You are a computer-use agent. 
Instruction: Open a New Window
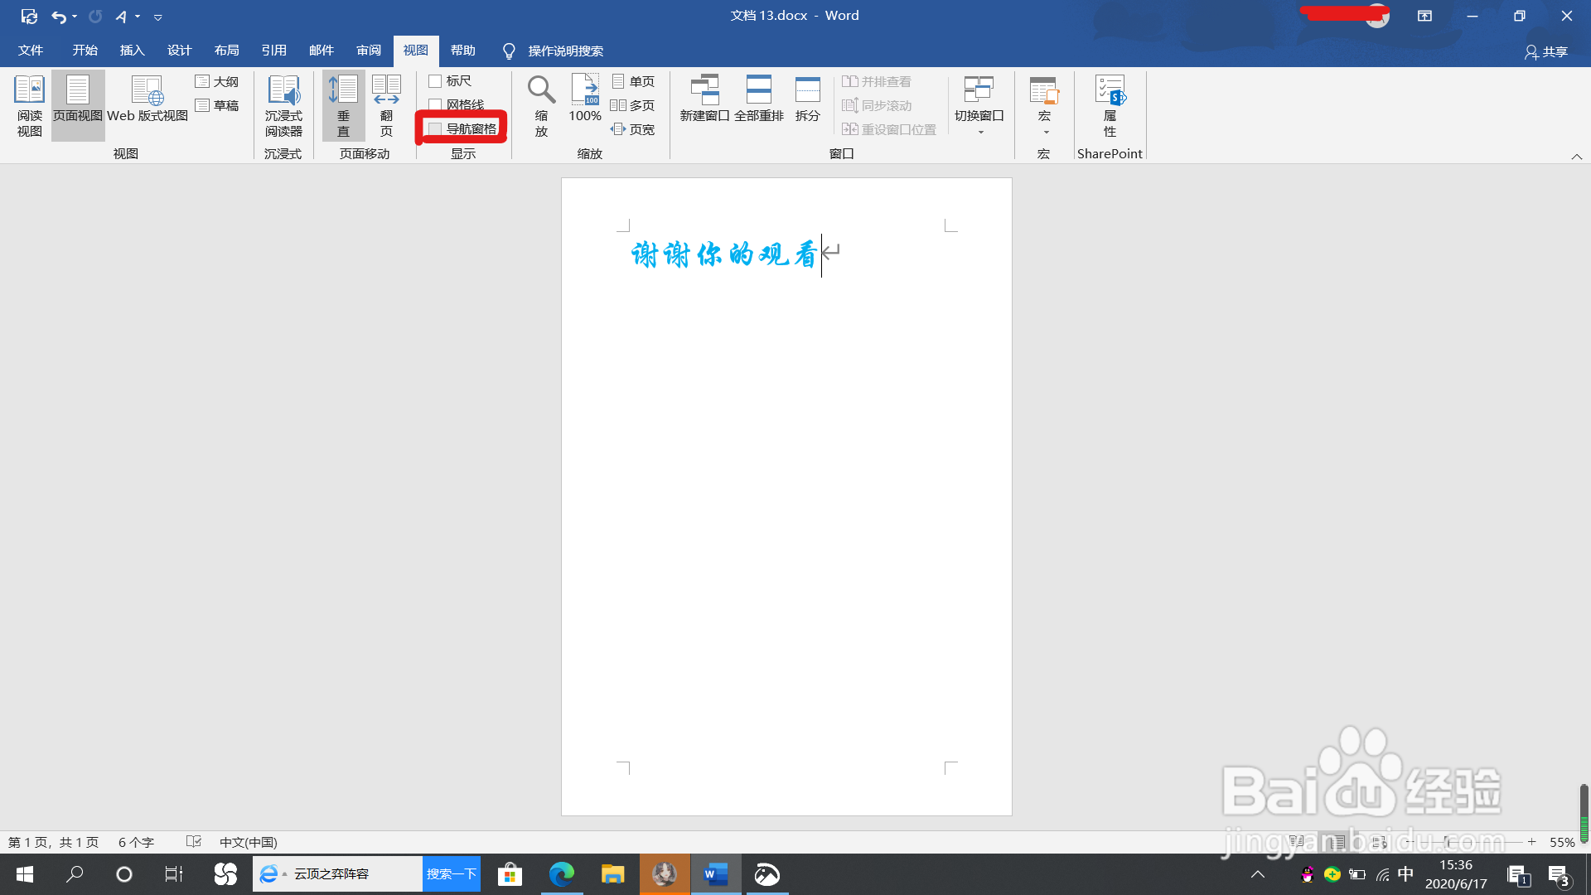tap(704, 99)
